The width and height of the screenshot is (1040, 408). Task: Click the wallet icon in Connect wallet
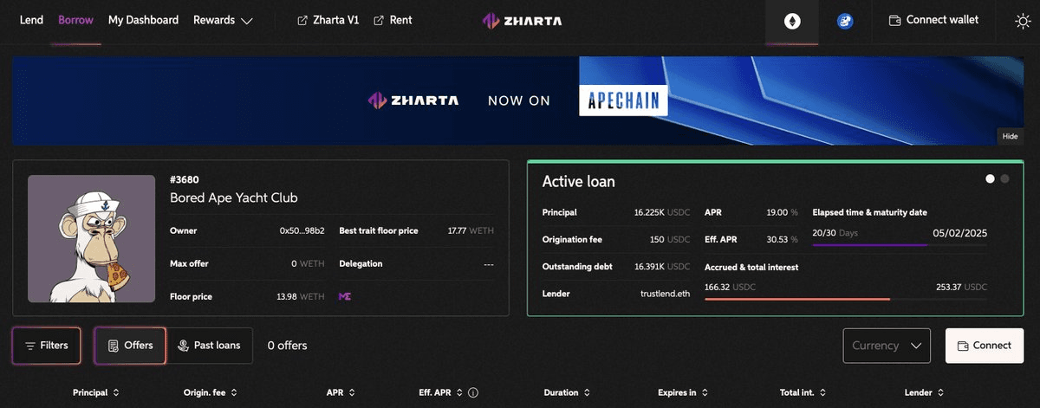pyautogui.click(x=895, y=20)
